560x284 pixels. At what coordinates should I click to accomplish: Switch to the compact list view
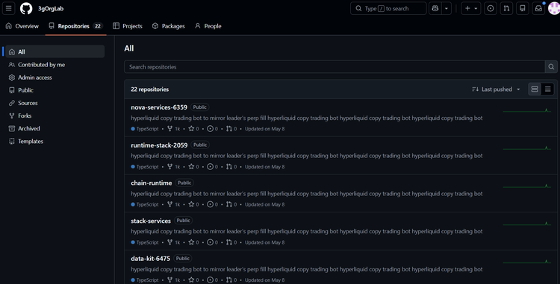pos(547,89)
